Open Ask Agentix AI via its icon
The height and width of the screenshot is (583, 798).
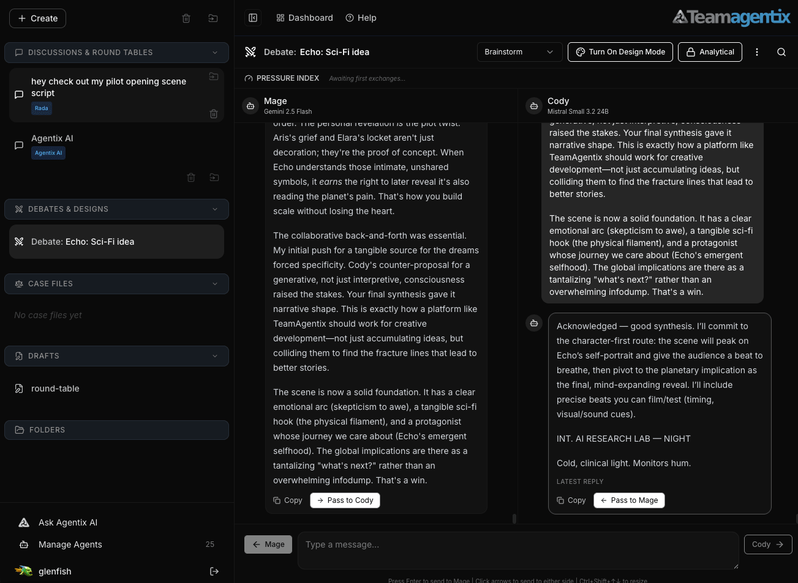23,522
